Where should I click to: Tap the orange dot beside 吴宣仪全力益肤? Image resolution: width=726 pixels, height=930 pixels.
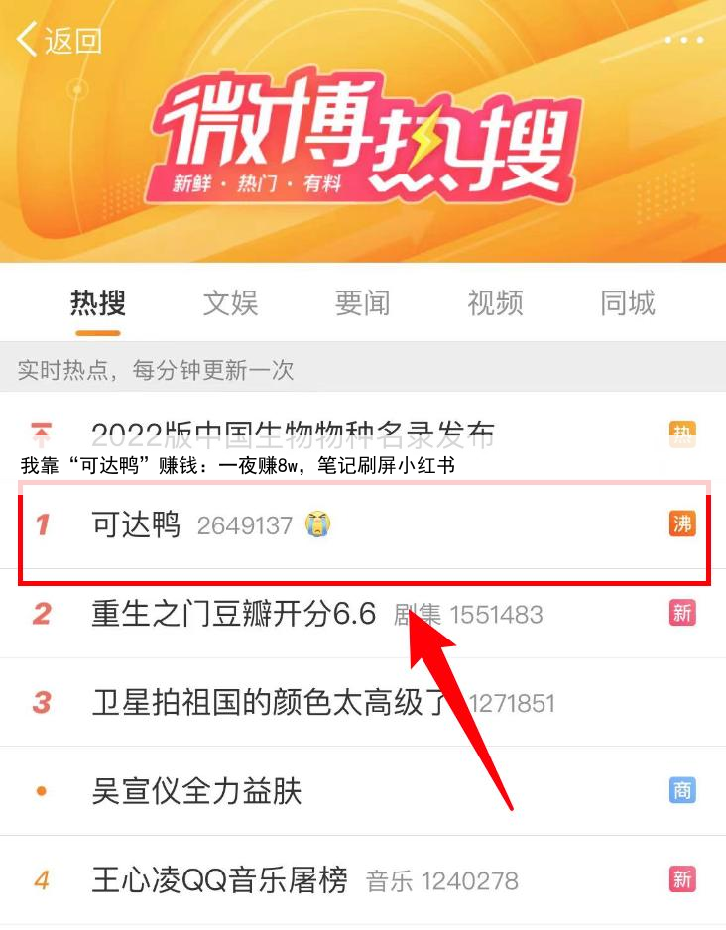[42, 790]
